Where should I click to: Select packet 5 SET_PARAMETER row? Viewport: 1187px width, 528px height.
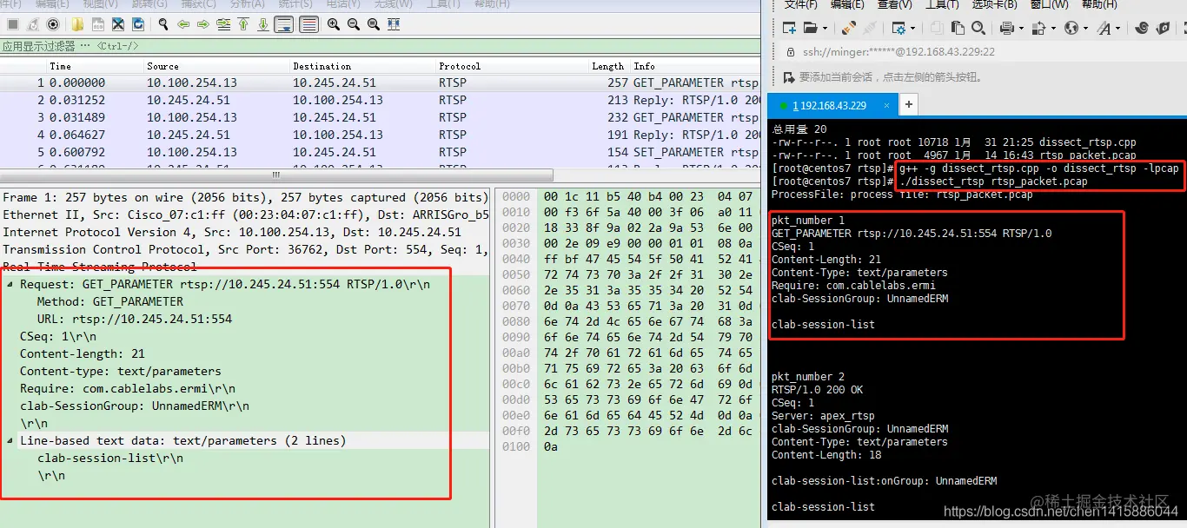[380, 152]
